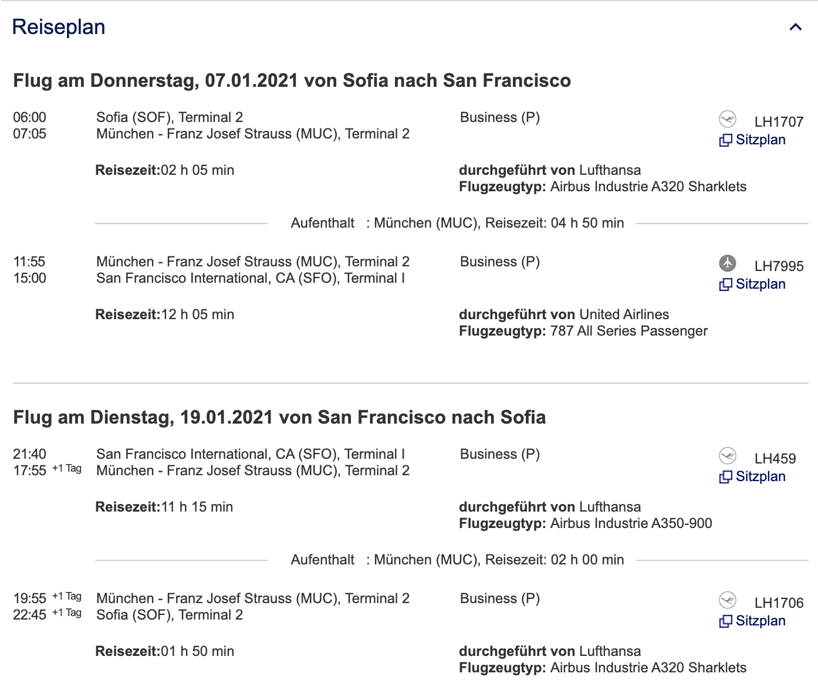Click the seat map popup icon for LH1706
Image resolution: width=818 pixels, height=697 pixels.
coord(726,621)
